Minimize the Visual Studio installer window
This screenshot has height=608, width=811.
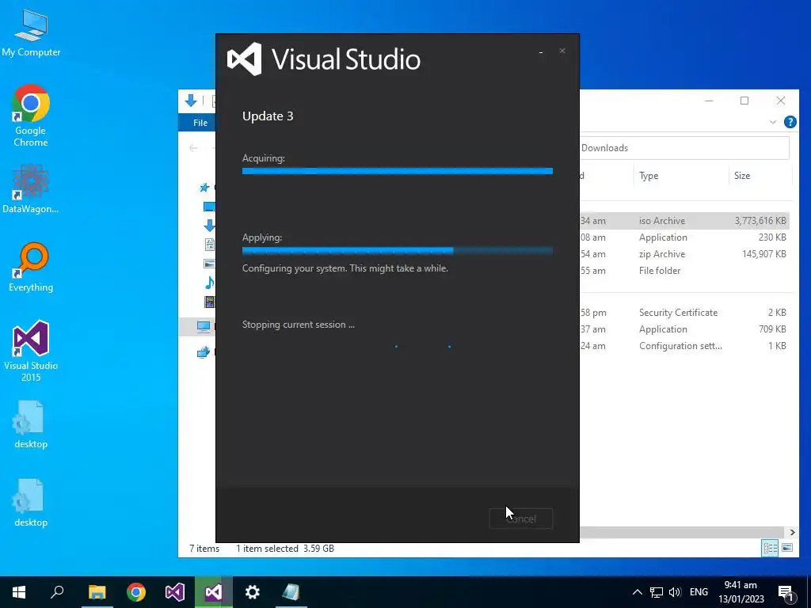click(541, 51)
